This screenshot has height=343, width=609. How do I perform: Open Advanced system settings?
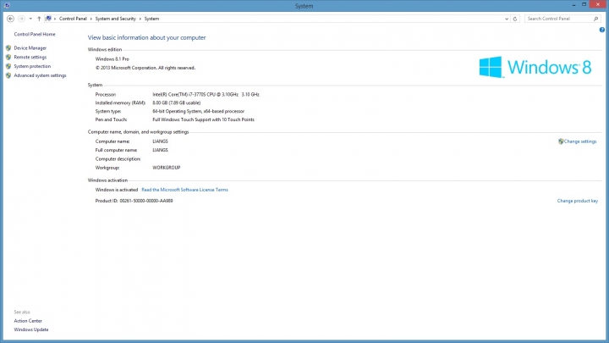click(40, 75)
